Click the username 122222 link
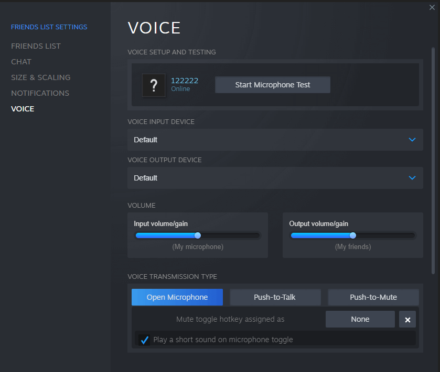This screenshot has width=440, height=372. click(185, 81)
